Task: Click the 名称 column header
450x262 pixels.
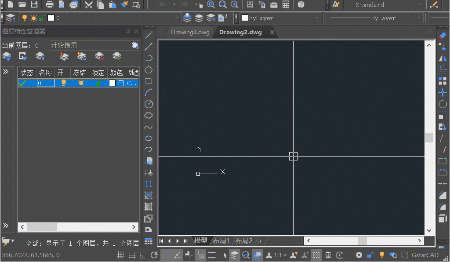Action: (45, 73)
